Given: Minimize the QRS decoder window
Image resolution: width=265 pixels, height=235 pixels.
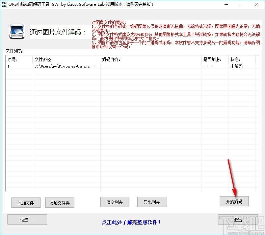Looking at the screenshot, I should (226, 5).
